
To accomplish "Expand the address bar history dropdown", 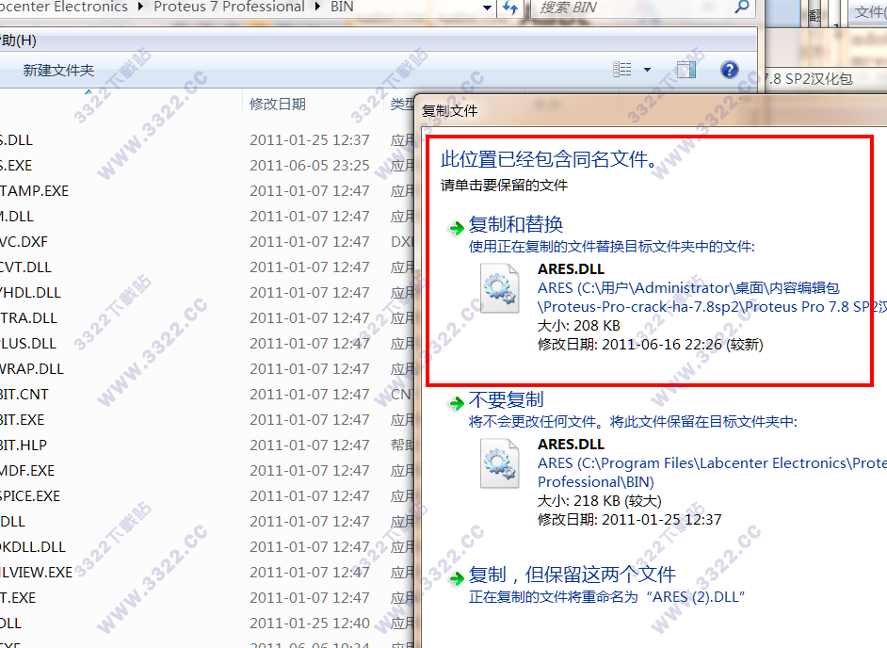I will tap(486, 8).
